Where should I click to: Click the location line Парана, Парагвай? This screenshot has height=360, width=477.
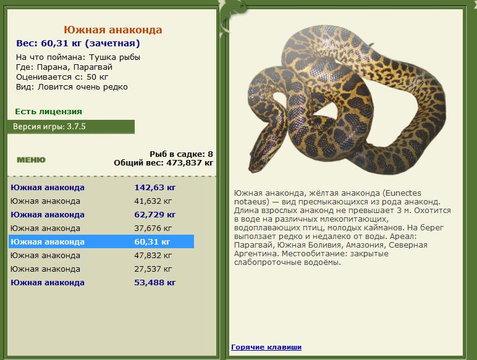point(64,67)
